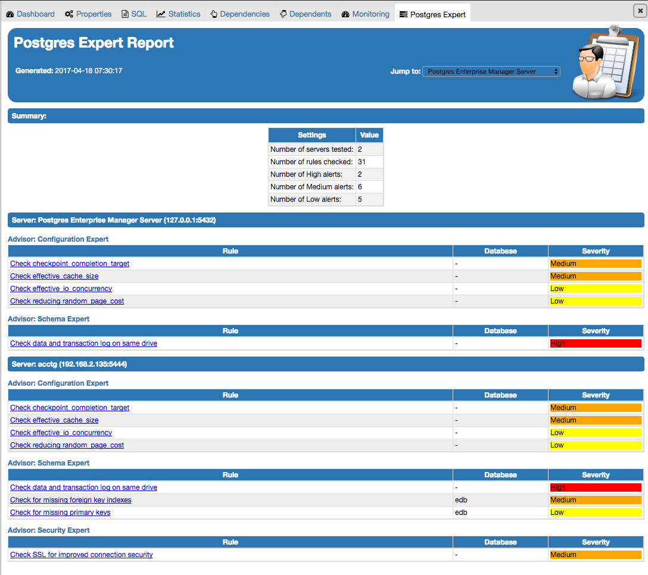The width and height of the screenshot is (648, 575).
Task: Click the orange Medium severity for missing foreign key indexes
Action: 596,500
